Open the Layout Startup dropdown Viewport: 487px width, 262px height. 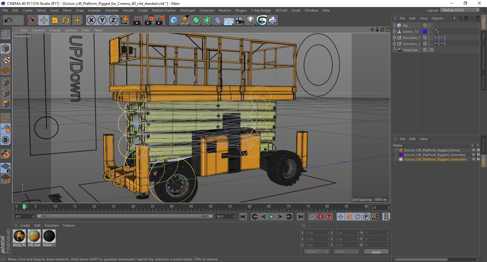click(460, 10)
